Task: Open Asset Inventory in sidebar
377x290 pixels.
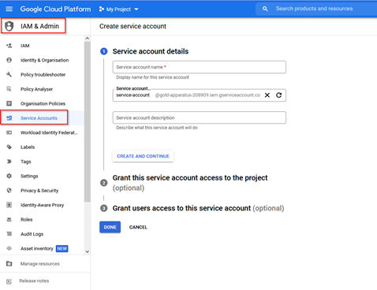Action: coord(37,248)
